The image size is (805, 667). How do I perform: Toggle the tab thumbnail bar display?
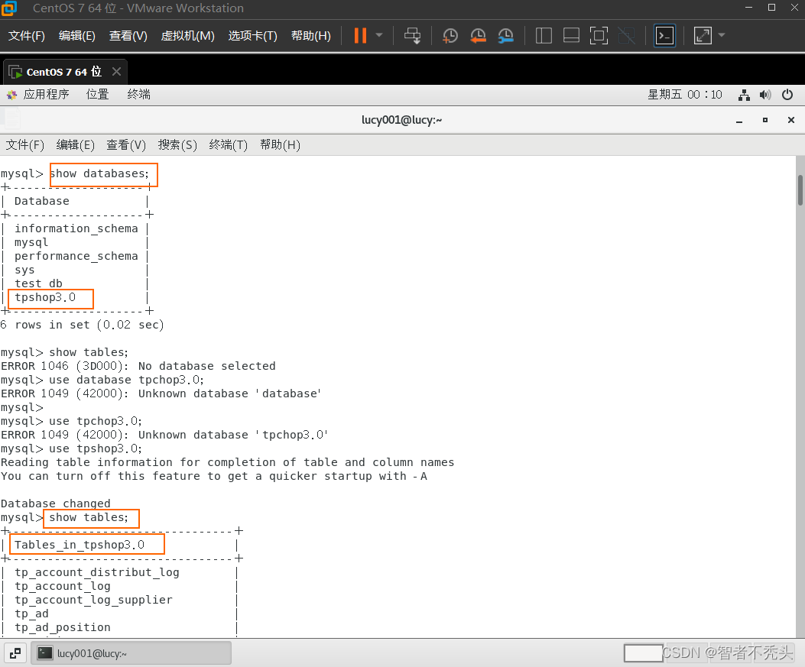tap(571, 35)
